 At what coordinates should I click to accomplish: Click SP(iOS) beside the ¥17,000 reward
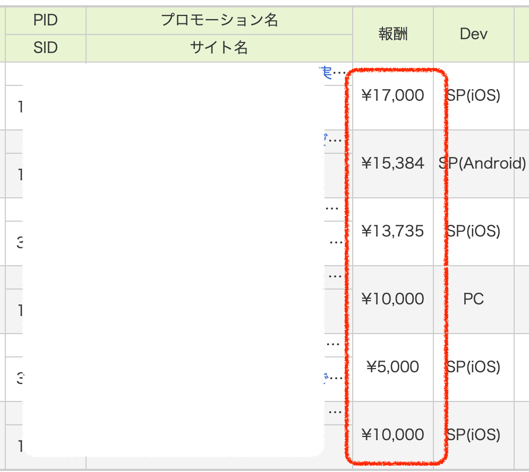point(473,95)
